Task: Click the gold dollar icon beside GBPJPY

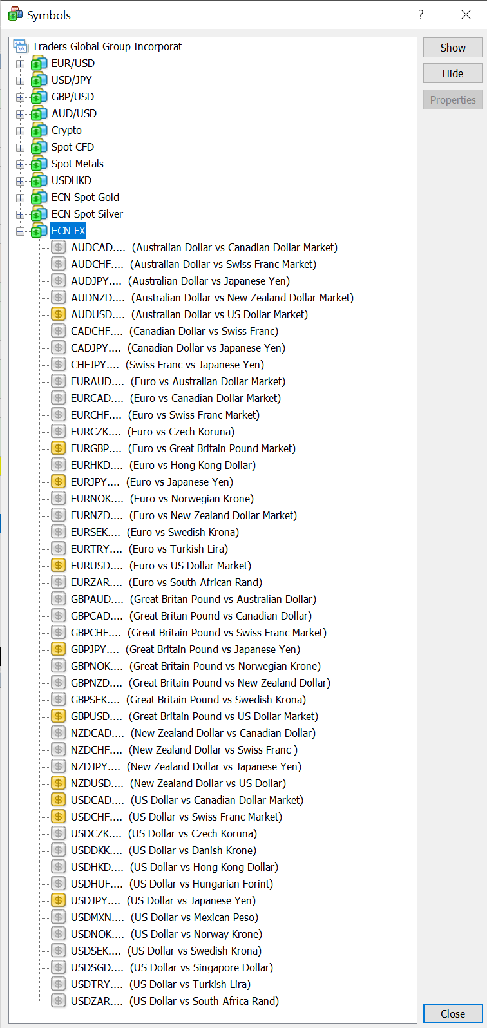Action: pyautogui.click(x=59, y=649)
